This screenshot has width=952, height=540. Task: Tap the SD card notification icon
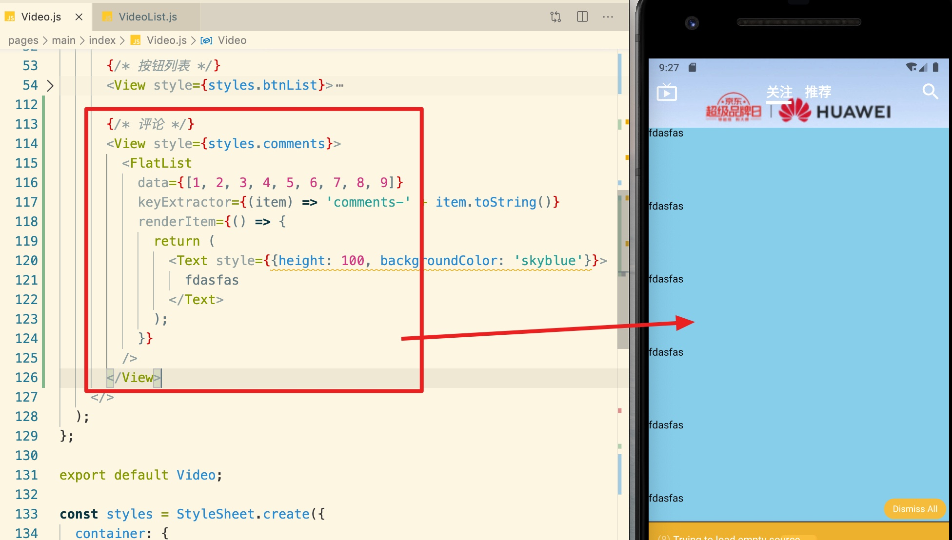click(692, 67)
